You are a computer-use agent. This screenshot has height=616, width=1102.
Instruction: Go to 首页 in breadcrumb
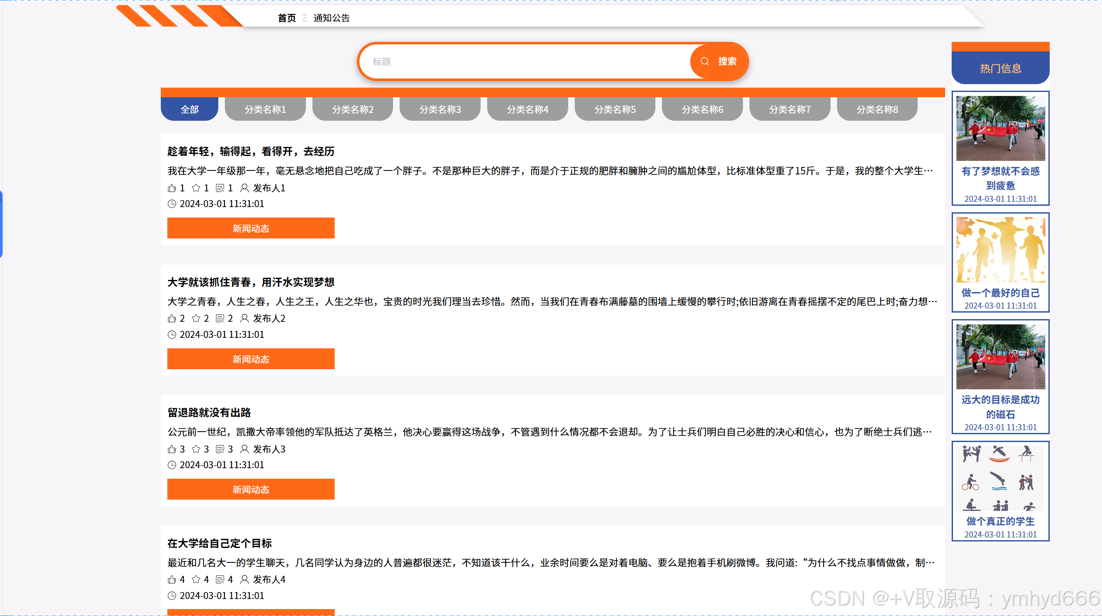tap(287, 18)
